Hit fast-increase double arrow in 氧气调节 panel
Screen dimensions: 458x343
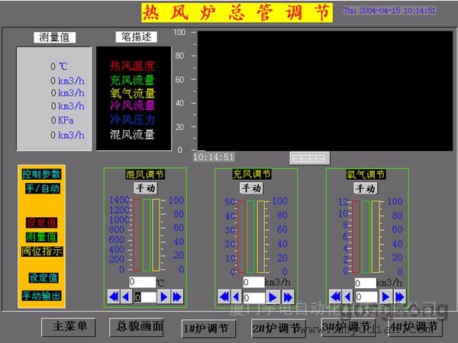[399, 297]
